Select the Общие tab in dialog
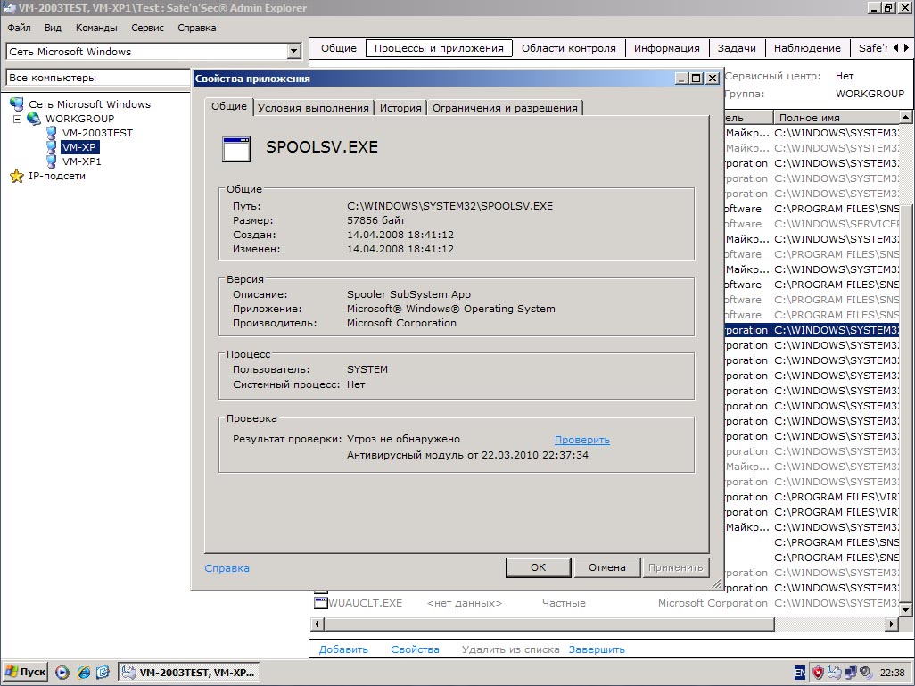 pos(228,106)
